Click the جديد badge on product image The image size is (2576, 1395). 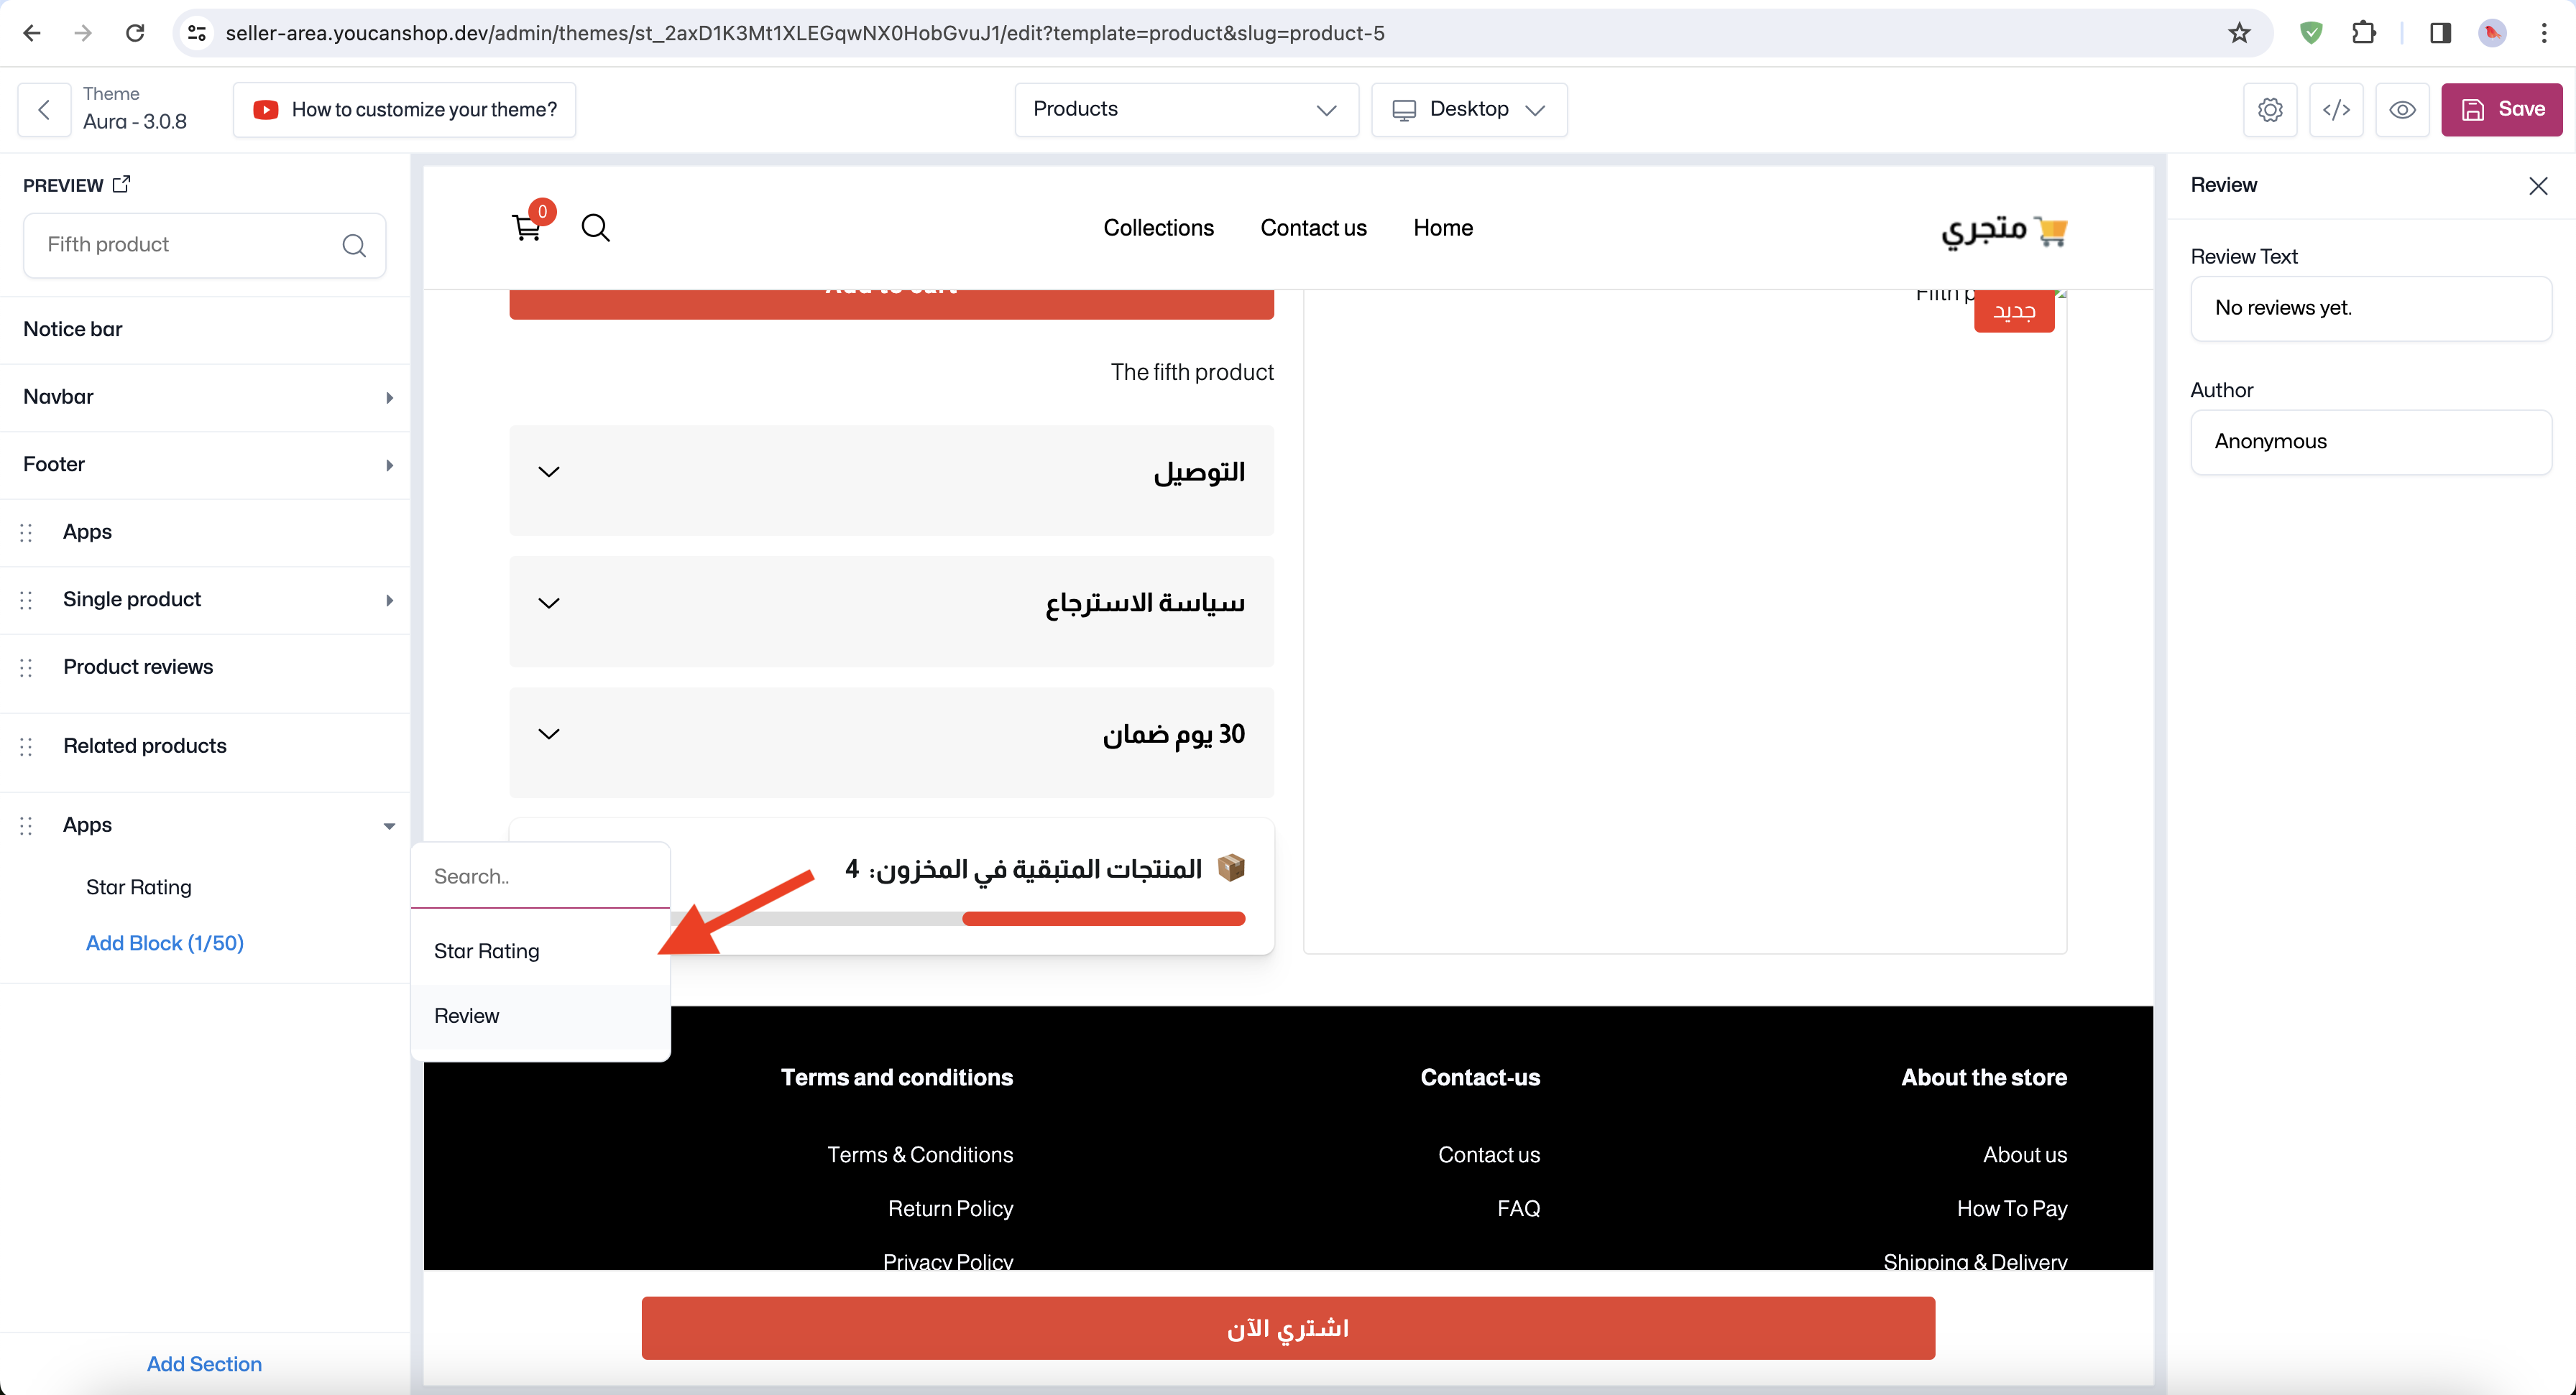(x=2014, y=311)
